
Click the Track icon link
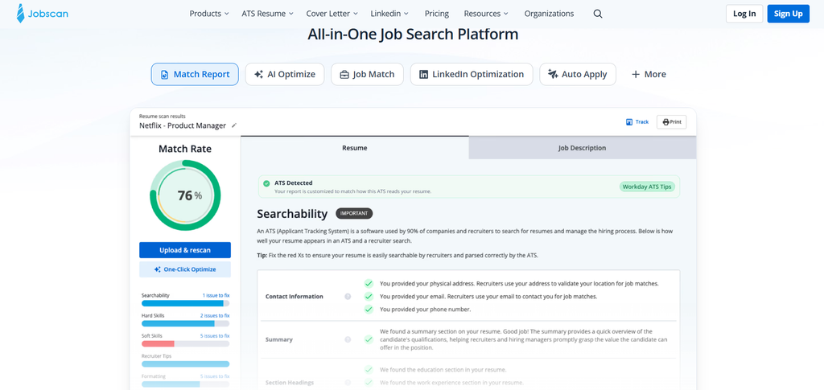tap(637, 121)
